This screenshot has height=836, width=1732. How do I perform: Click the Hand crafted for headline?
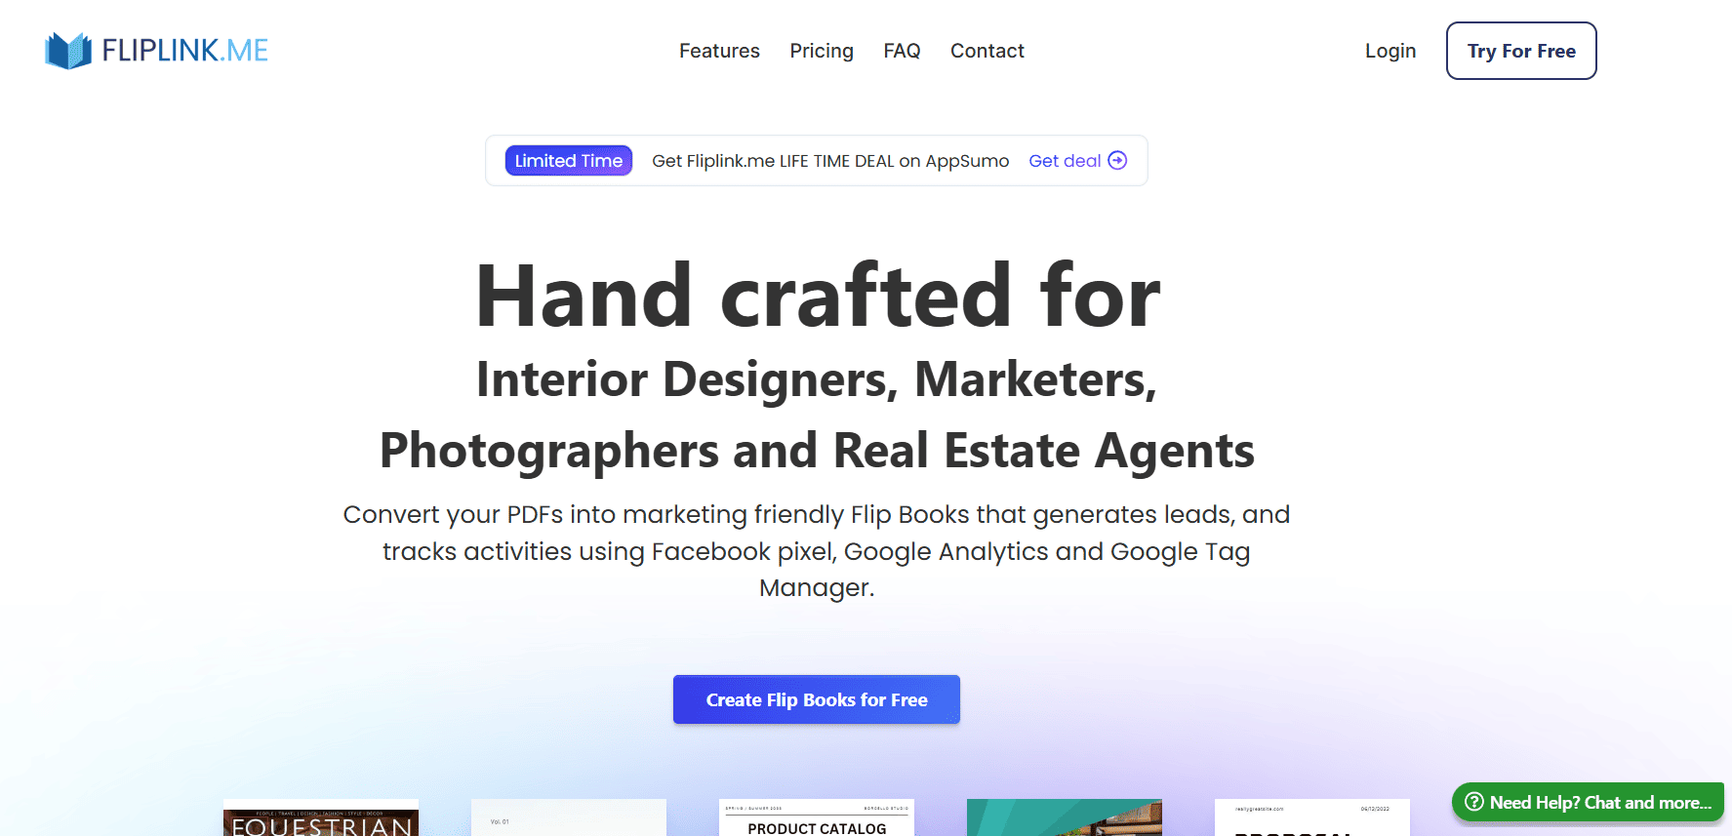point(818,296)
